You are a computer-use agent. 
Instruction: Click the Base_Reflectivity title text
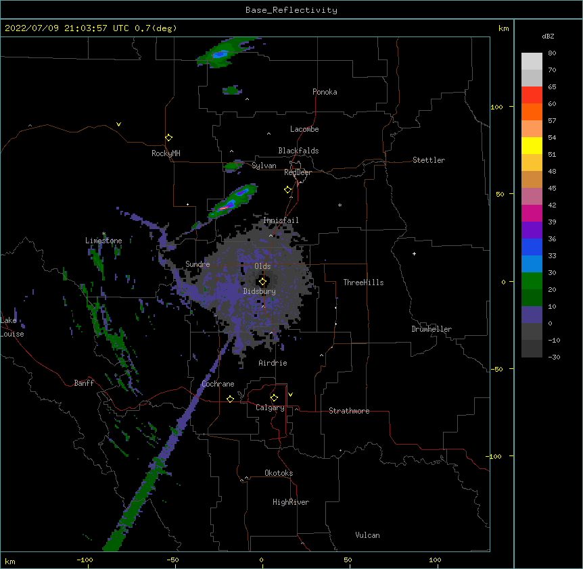291,10
